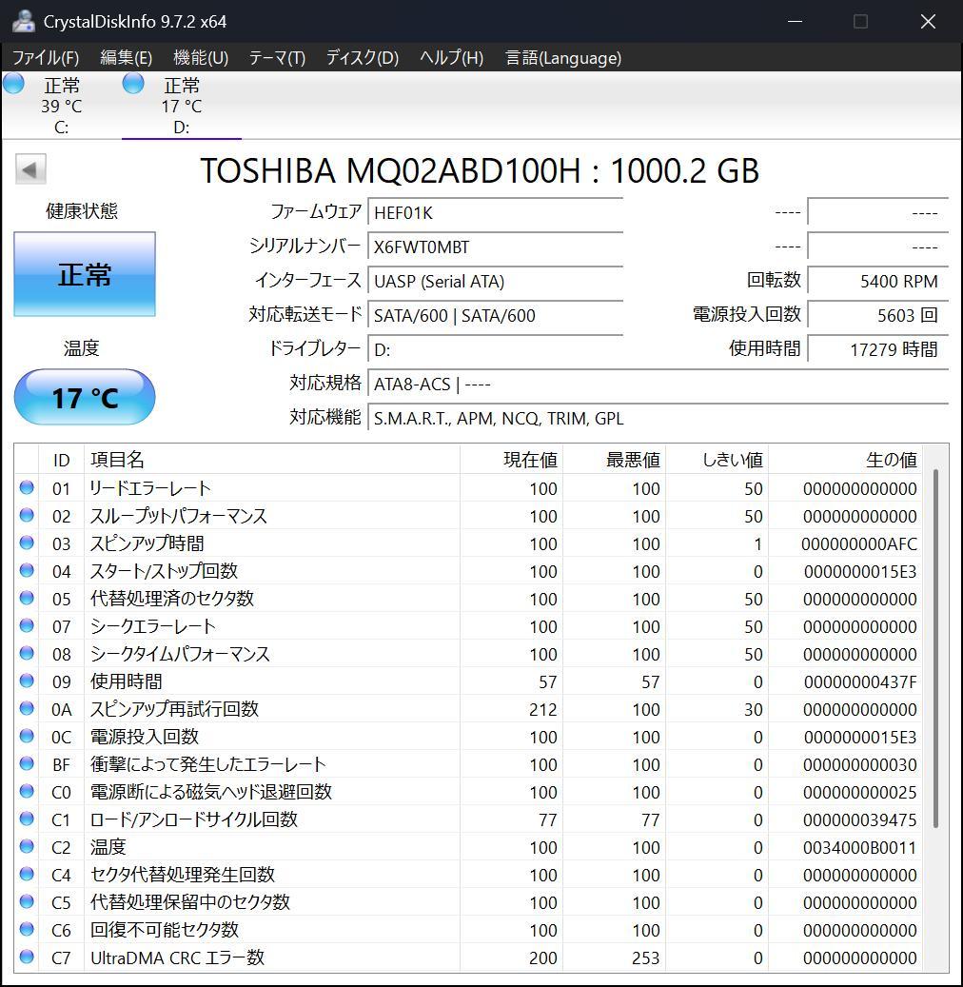Click the status dot for ID 04 スタート/ストップ回数
Screen dimensions: 963x987
click(x=27, y=570)
